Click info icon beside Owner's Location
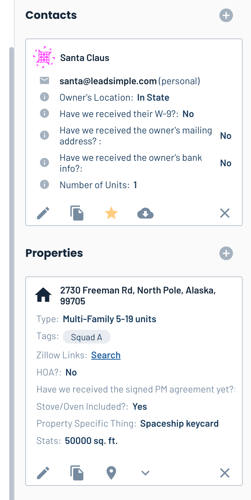This screenshot has height=500, width=251. click(44, 97)
